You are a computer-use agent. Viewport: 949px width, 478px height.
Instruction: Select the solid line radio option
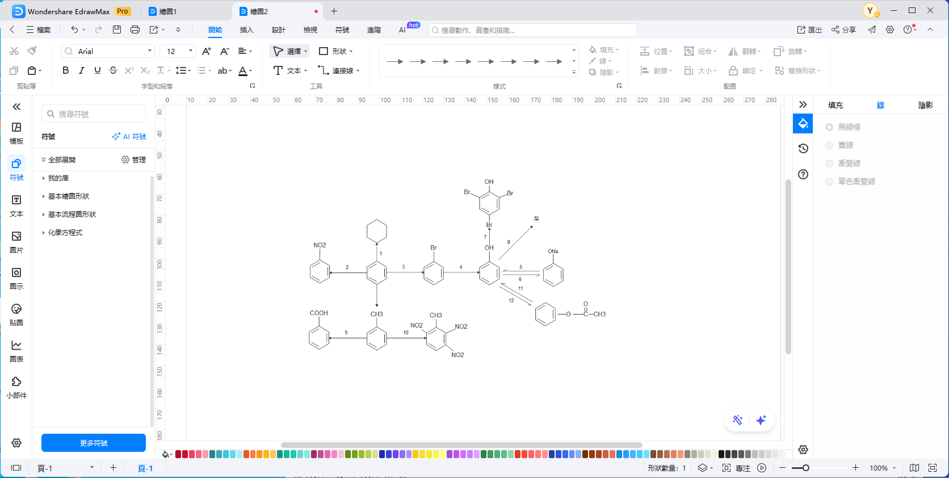tap(829, 145)
